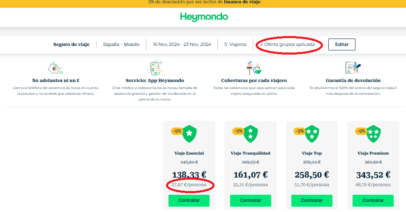
Task: Click the crossed-out 272,11 € price
Action: 312,162
